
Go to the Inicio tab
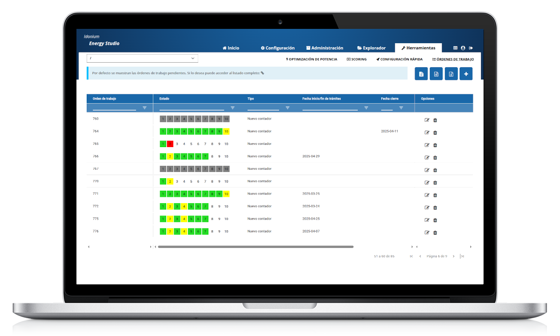click(231, 48)
